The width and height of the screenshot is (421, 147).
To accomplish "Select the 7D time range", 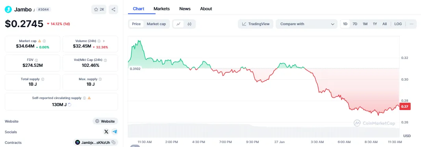I will [355, 24].
